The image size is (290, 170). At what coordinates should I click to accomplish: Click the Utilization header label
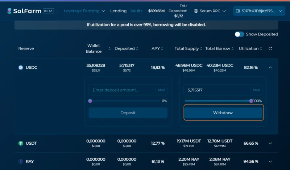(x=249, y=48)
